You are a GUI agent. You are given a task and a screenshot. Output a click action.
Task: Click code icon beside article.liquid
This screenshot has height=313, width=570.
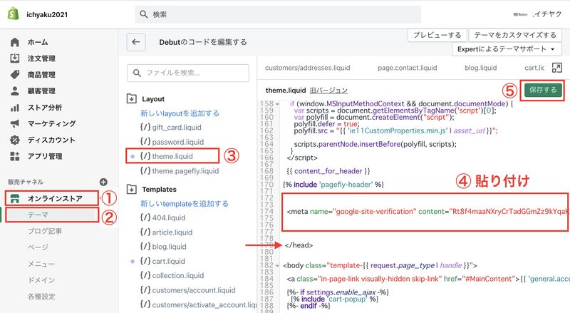145,232
